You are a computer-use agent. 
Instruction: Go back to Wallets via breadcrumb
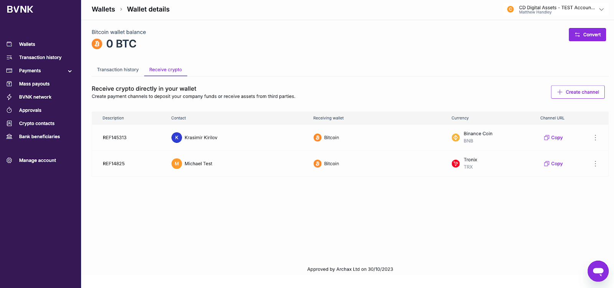click(103, 9)
